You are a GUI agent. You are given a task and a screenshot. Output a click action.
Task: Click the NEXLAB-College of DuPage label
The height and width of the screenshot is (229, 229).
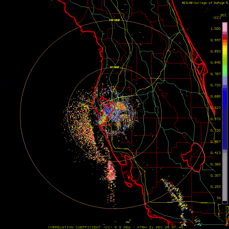click(203, 3)
